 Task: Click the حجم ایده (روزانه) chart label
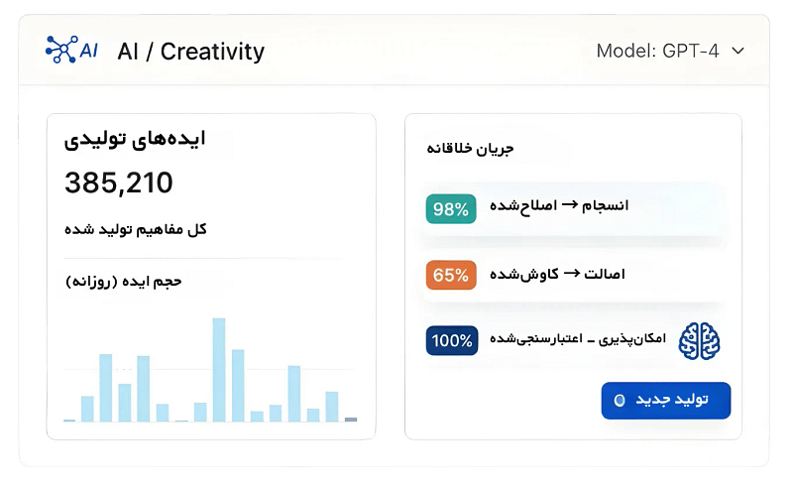124,282
